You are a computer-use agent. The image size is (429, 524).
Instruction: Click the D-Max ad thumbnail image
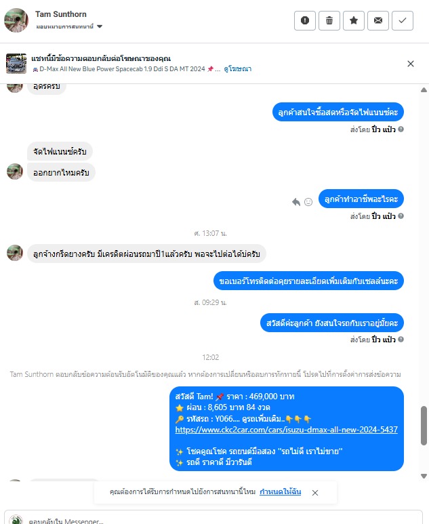[x=16, y=64]
